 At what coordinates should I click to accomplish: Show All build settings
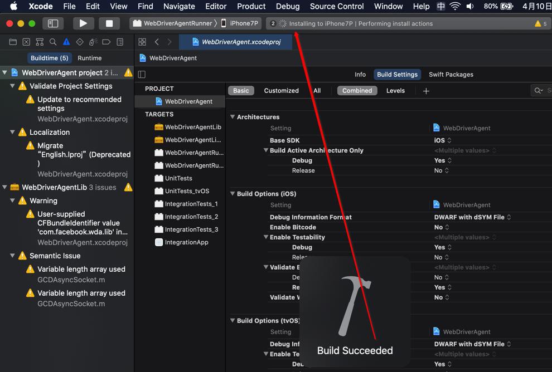coord(317,91)
